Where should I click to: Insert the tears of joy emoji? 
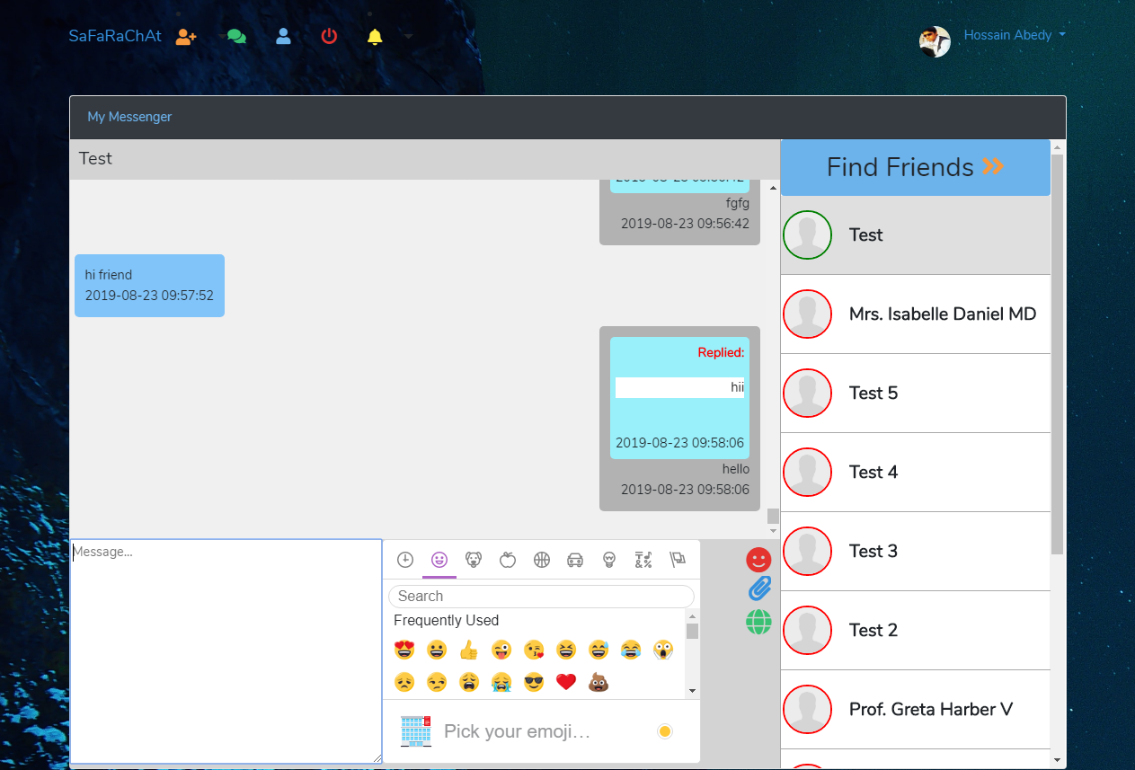tap(631, 650)
